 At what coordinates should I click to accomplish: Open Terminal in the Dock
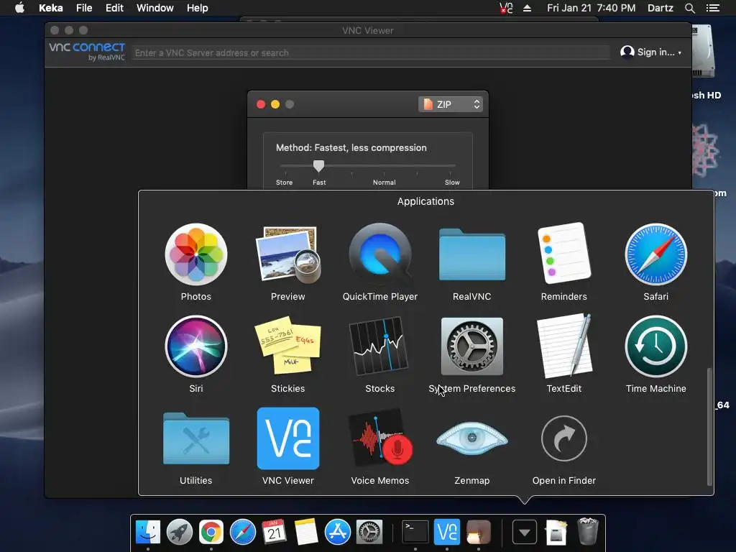415,533
